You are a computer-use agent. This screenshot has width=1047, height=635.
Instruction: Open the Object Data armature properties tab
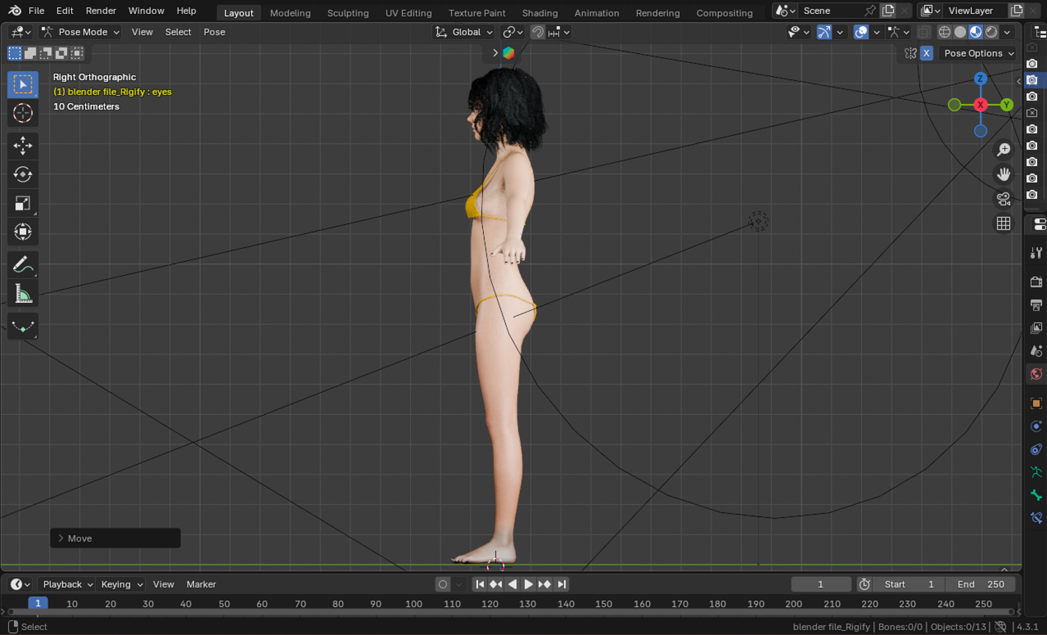[x=1037, y=472]
